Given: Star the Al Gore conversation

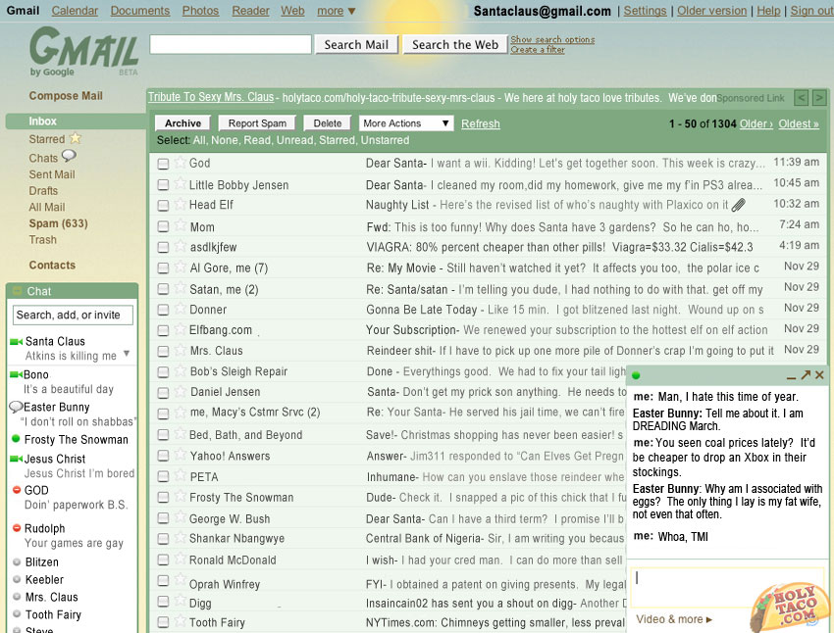Looking at the screenshot, I should pos(180,267).
